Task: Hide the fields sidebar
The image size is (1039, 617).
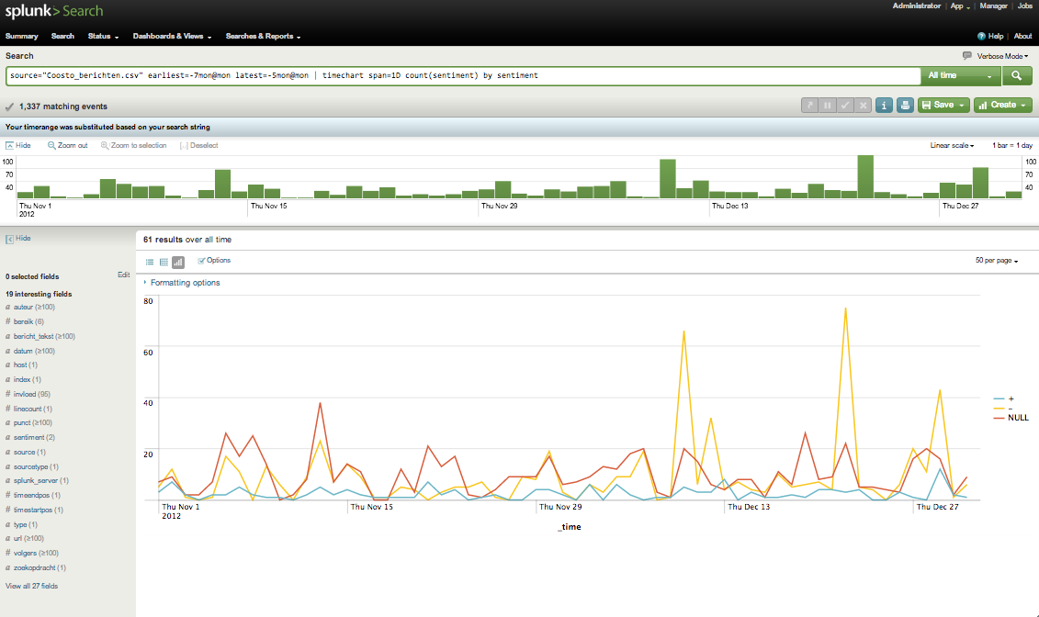Action: click(17, 238)
